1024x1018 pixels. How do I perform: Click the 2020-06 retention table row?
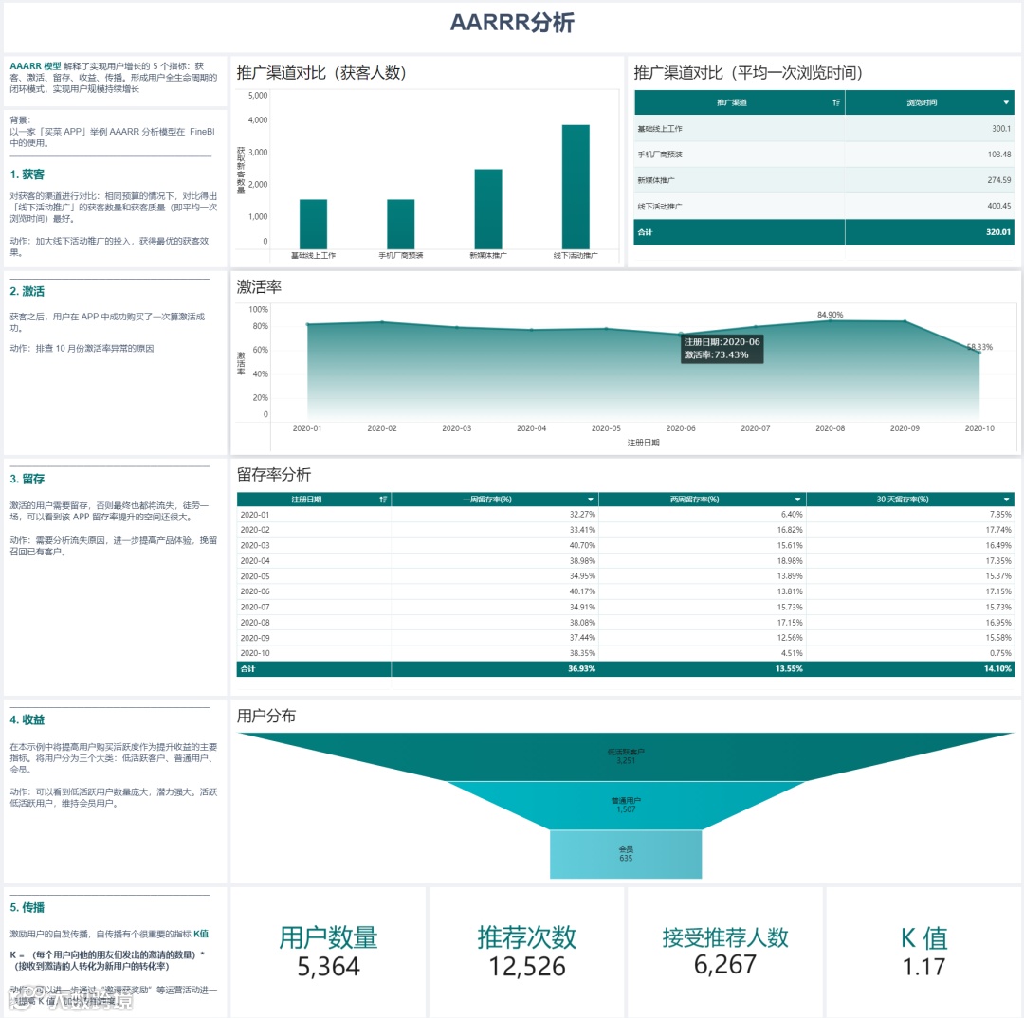click(626, 591)
